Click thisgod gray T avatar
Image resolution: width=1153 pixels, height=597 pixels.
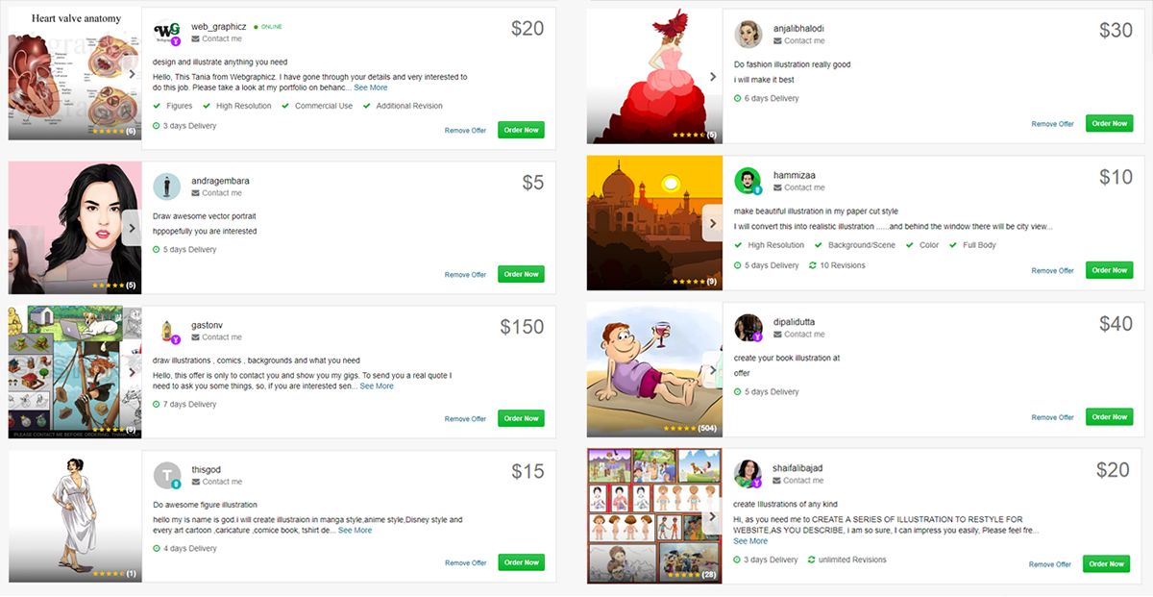[167, 476]
